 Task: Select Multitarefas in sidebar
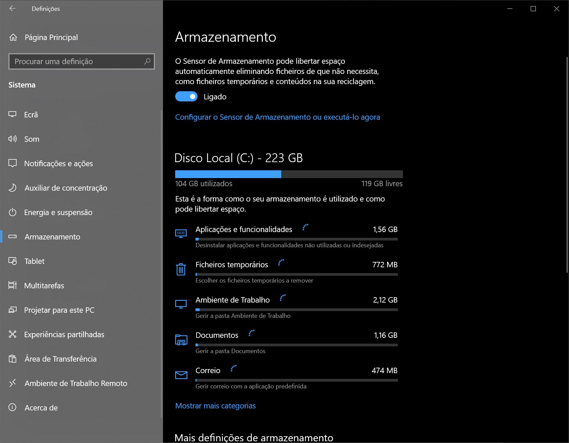click(x=81, y=286)
